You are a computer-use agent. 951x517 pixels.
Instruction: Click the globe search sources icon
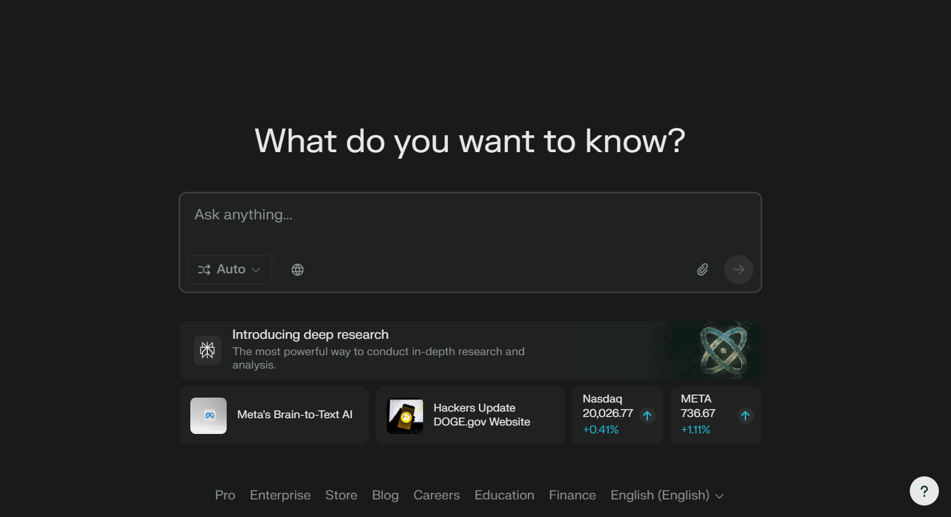pos(298,270)
